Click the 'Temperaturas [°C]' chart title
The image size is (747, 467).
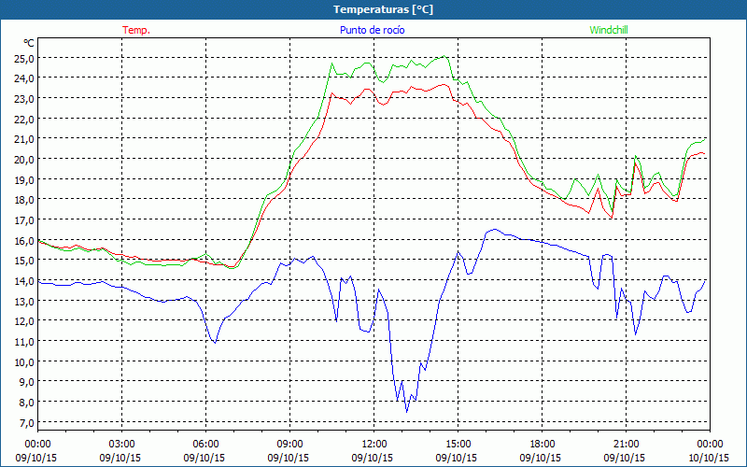click(x=383, y=9)
